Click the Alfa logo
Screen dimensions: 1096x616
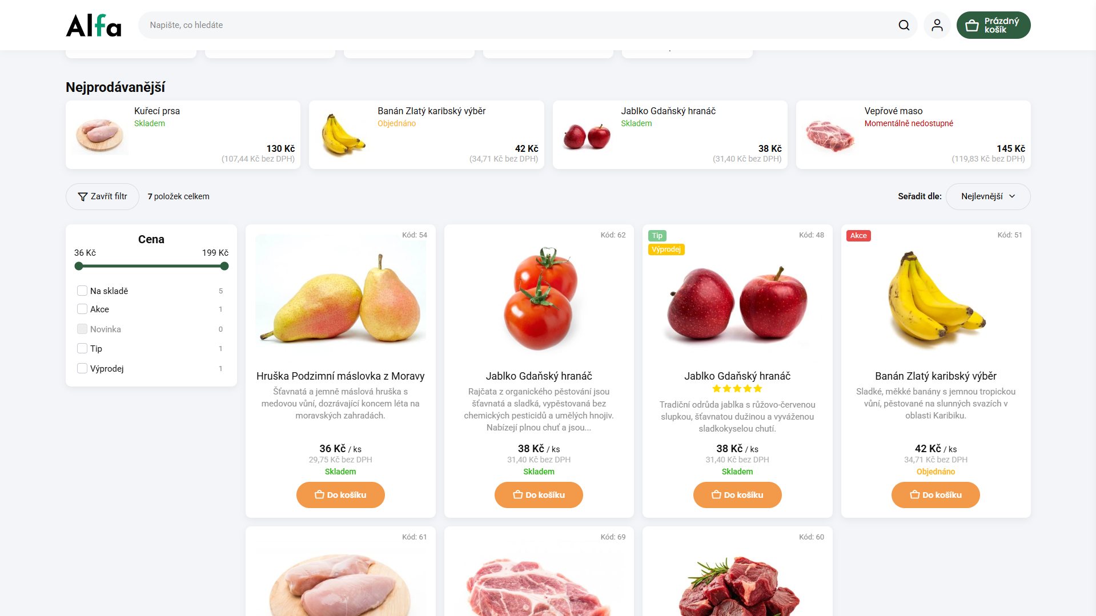coord(94,25)
